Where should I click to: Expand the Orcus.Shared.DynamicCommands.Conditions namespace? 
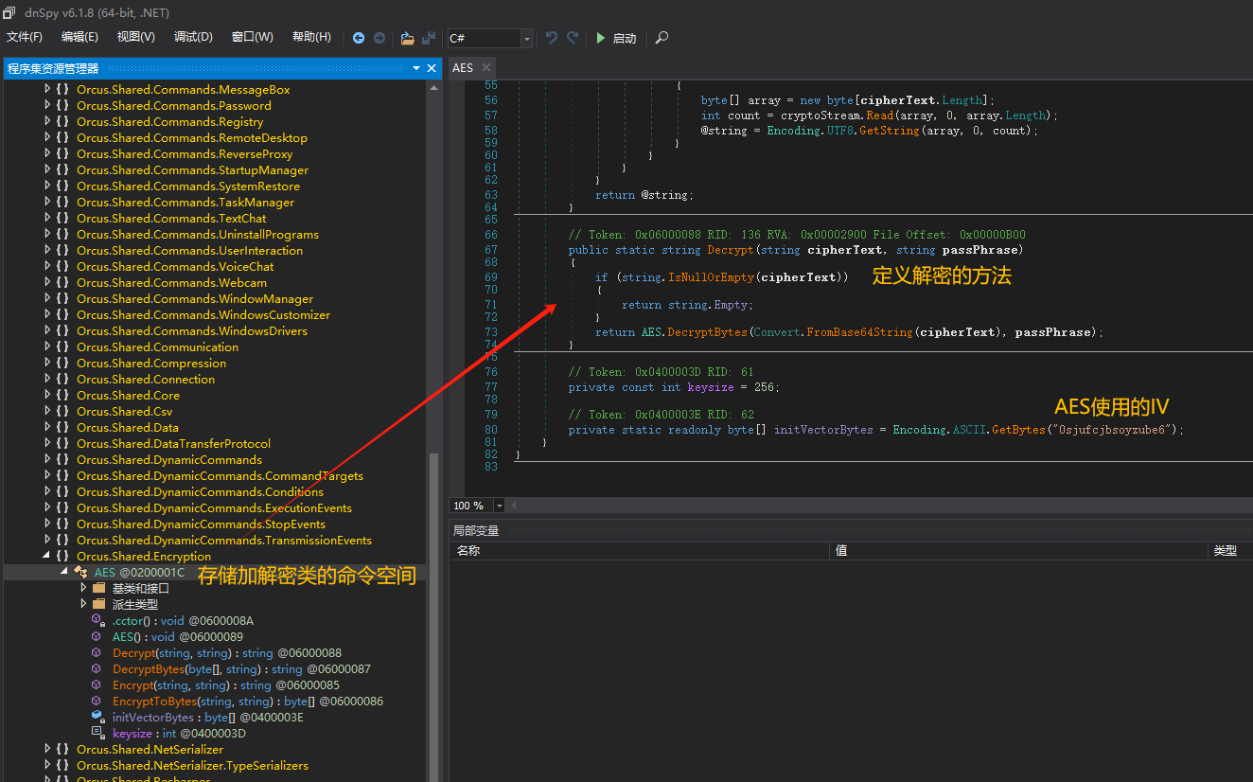[x=47, y=491]
